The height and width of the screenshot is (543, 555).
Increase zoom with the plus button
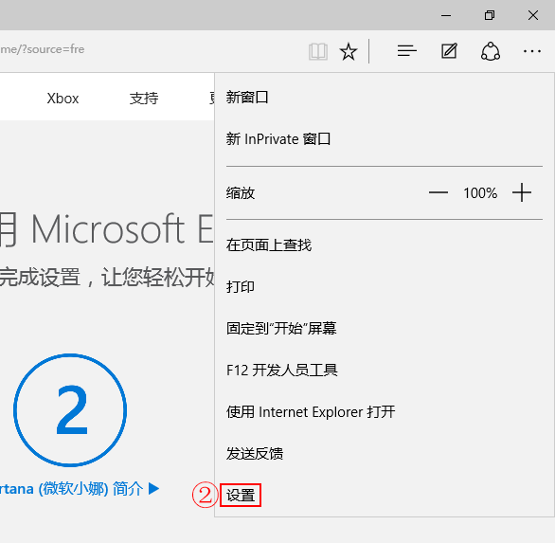click(522, 192)
